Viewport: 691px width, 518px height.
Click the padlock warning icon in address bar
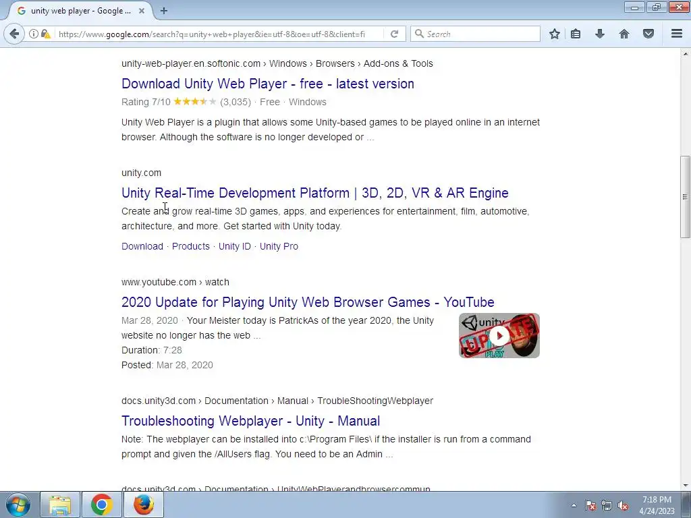click(x=45, y=34)
